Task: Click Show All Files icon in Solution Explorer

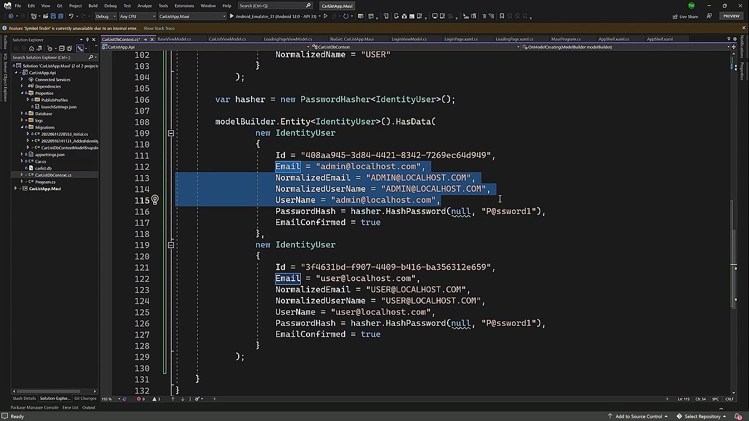Action: click(70, 49)
